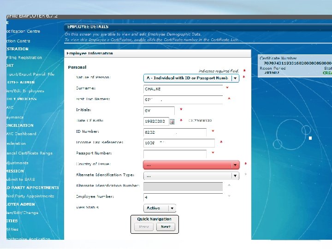
Task: Open PAYE item under Monthly Process
Action: (x=10, y=107)
